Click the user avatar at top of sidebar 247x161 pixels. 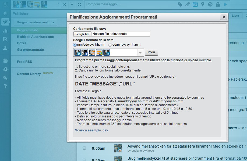click(x=5, y=4)
